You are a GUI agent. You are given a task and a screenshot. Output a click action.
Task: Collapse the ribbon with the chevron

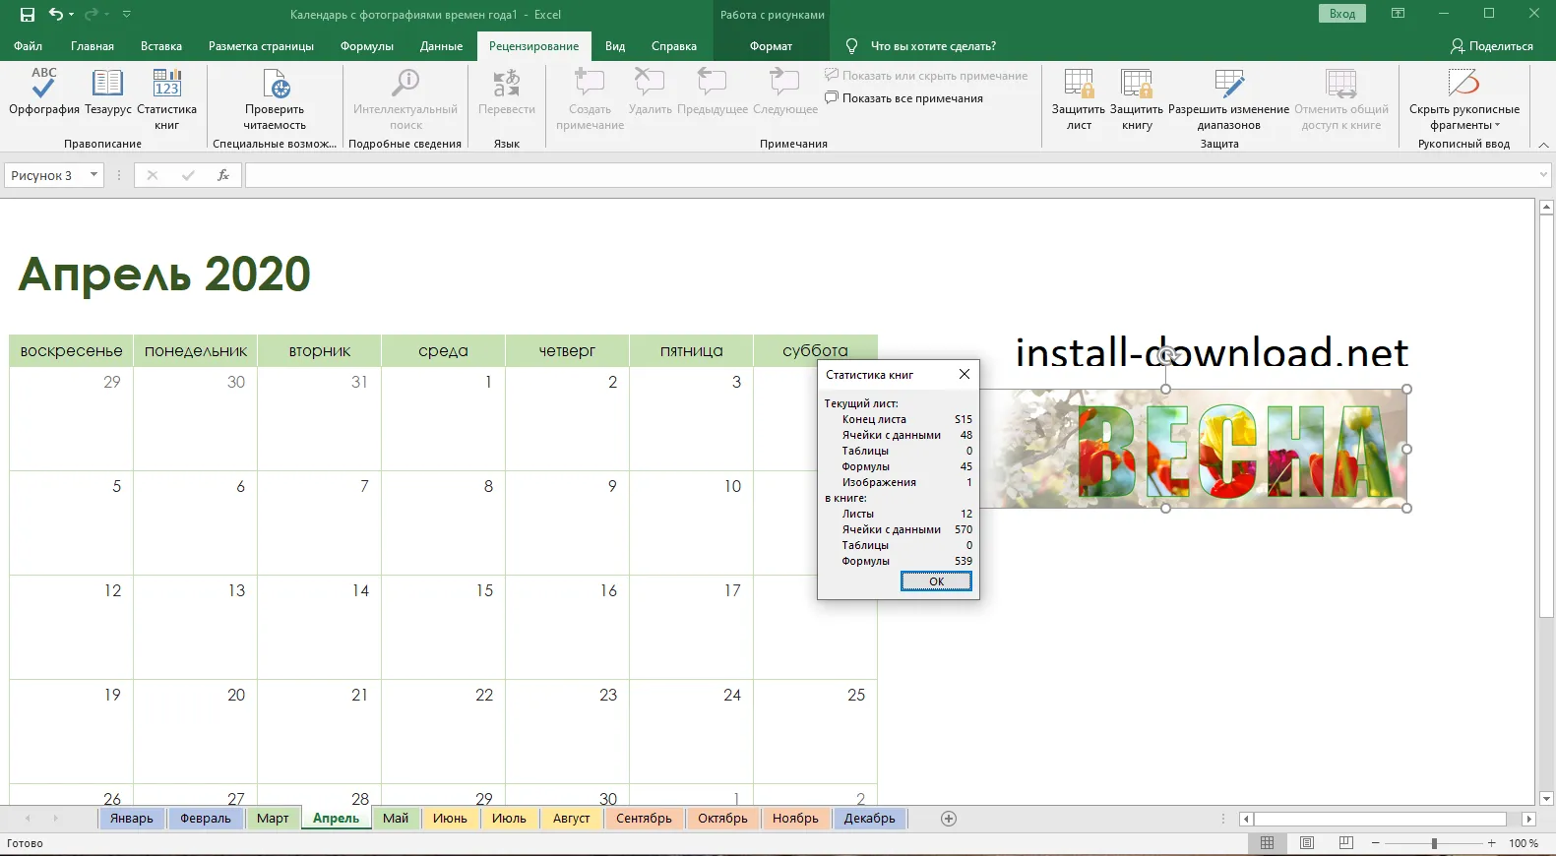pos(1543,145)
